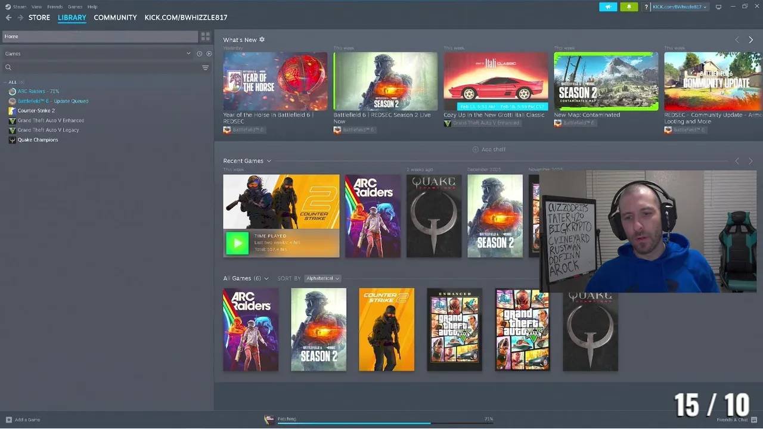Click the Home button in sidebar

pyautogui.click(x=100, y=36)
